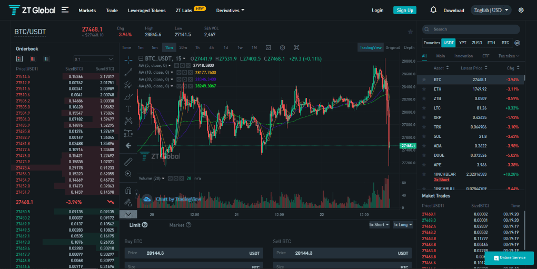The height and width of the screenshot is (269, 537).
Task: Open the notifications bell
Action: coord(433,10)
